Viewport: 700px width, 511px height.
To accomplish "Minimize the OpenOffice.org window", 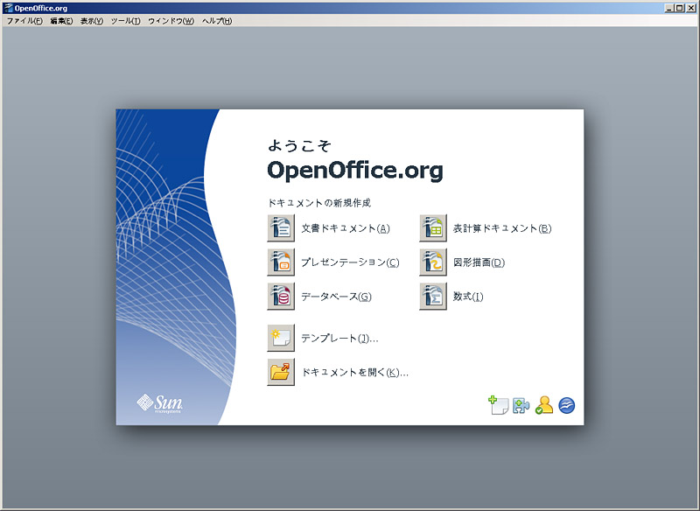I will pos(668,8).
